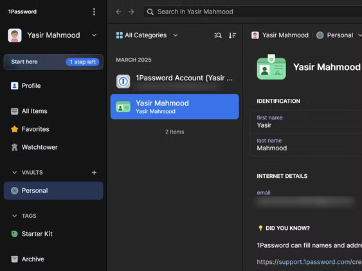The height and width of the screenshot is (271, 362).
Task: Collapse the VAULTS section
Action: click(x=15, y=172)
